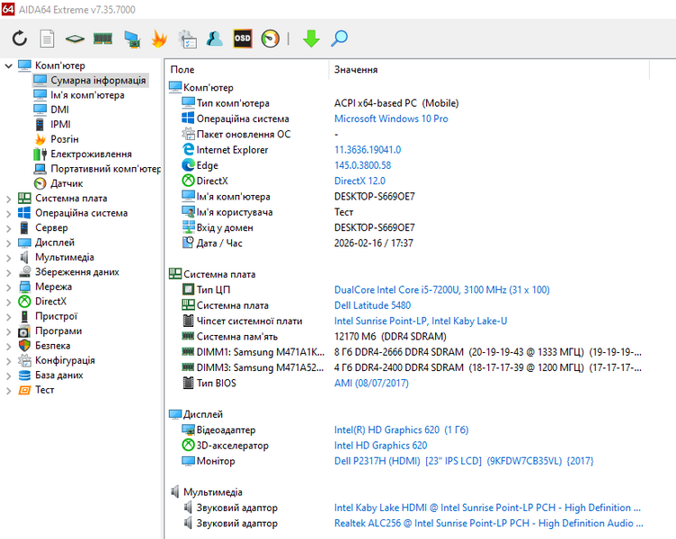Screen dimensions: 676x539
Task: Expand the Мережа tree node
Action: 8,287
